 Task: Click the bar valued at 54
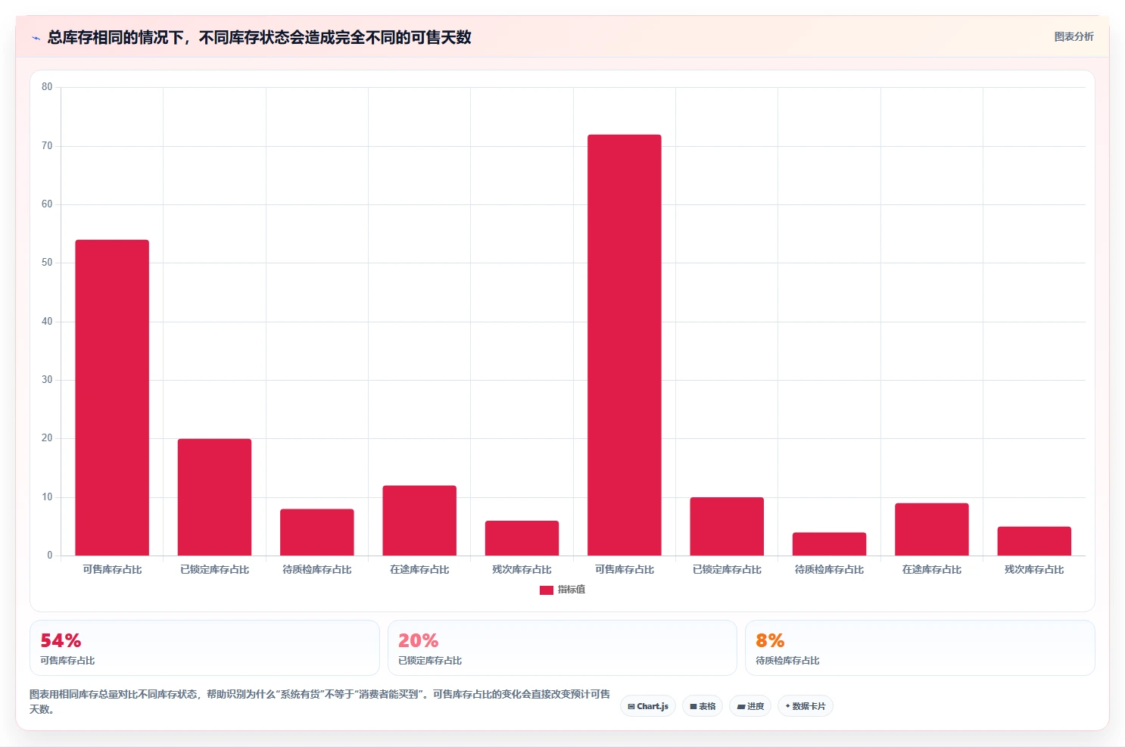(x=112, y=397)
